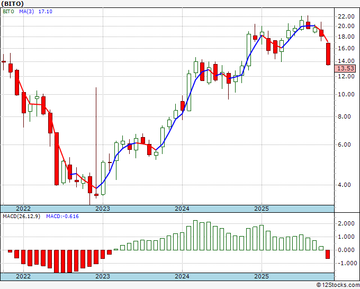360x289 pixels.
Task: Click the 12.00 price axis label
Action: (x=346, y=76)
